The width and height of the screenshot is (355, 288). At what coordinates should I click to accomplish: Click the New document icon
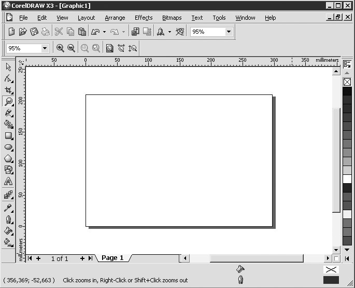pos(11,32)
